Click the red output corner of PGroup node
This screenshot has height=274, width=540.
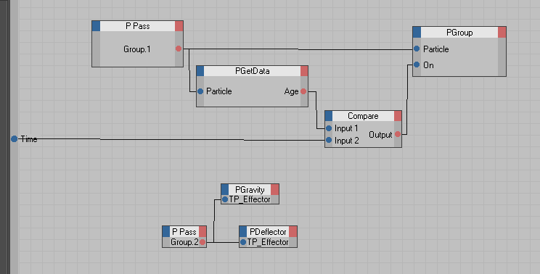502,33
